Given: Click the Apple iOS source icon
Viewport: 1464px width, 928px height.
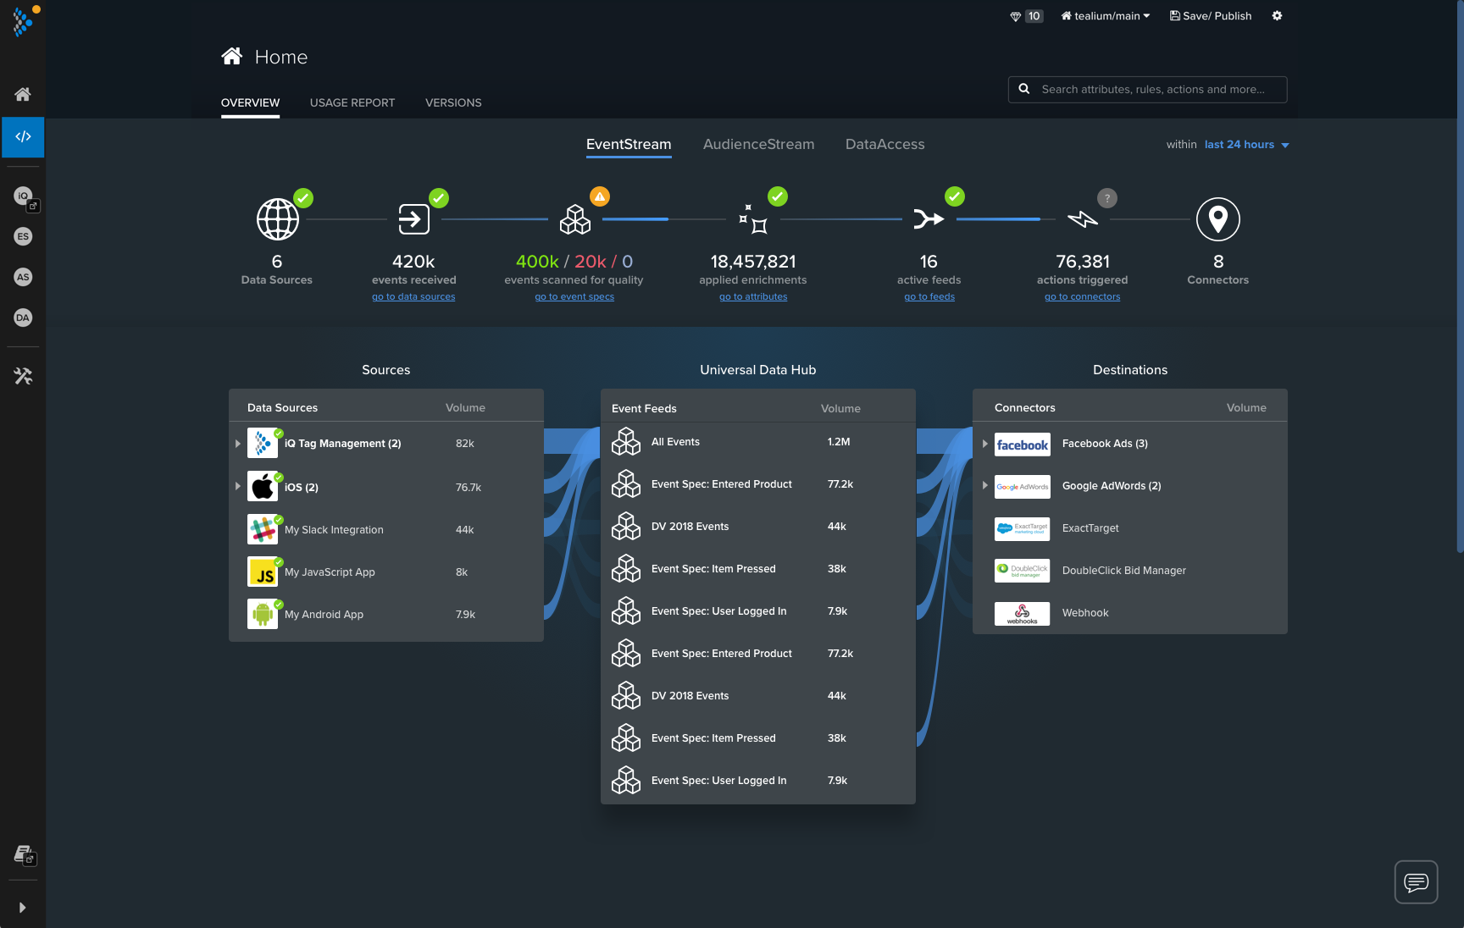Looking at the screenshot, I should pos(263,487).
